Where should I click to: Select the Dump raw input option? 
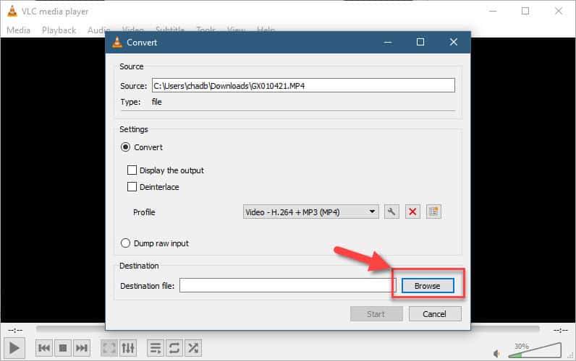[x=125, y=243]
